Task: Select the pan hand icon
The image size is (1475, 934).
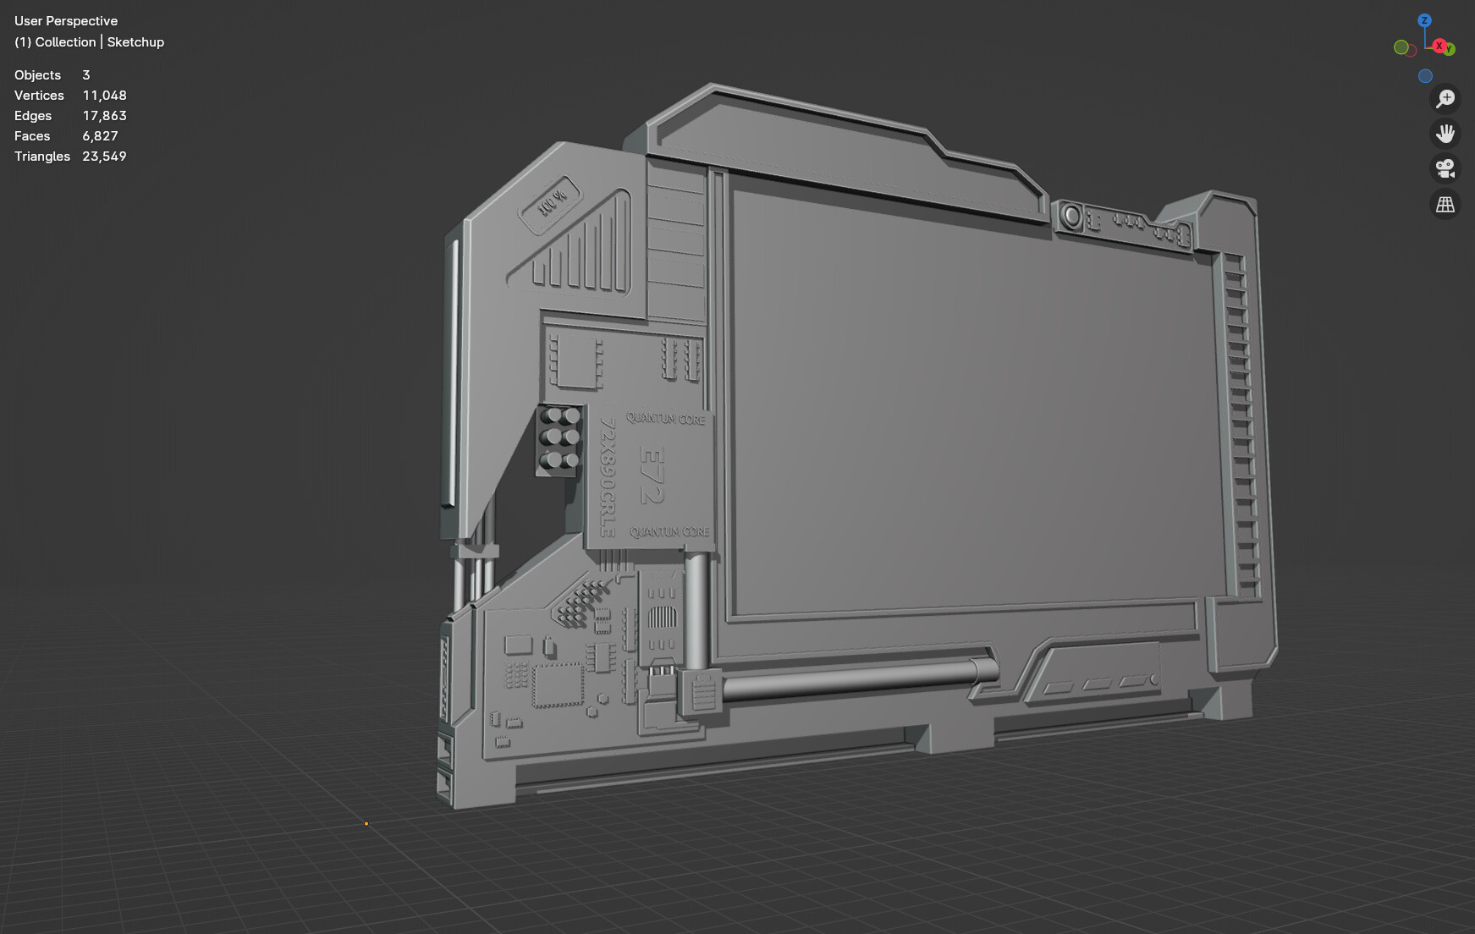Action: click(x=1445, y=134)
